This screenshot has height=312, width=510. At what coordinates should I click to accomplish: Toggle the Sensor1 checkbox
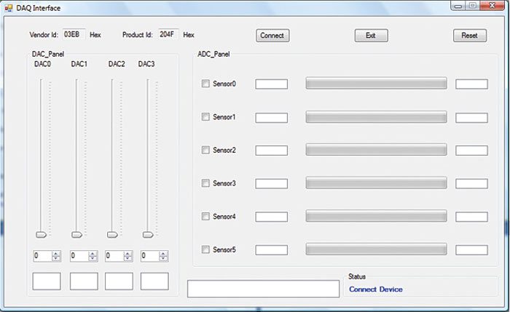205,117
